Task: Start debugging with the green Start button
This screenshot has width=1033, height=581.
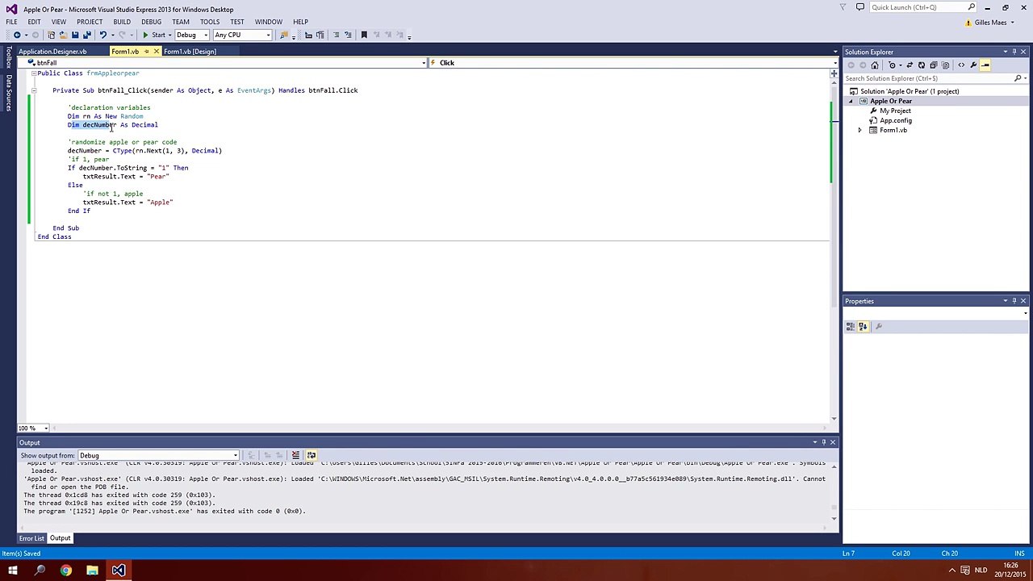Action: [154, 35]
